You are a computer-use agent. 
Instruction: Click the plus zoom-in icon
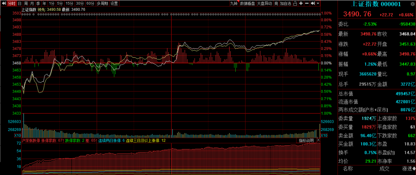301,3
